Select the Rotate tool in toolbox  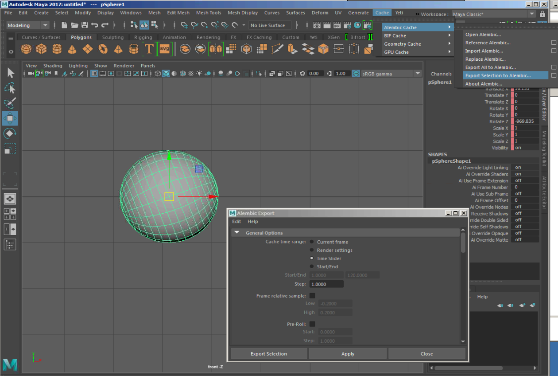[x=10, y=133]
